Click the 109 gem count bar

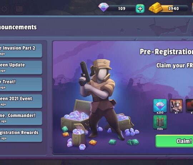click(x=122, y=9)
